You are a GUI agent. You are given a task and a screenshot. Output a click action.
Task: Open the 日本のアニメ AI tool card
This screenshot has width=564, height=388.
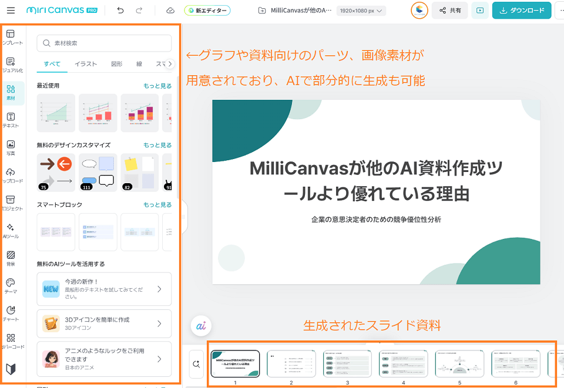point(104,359)
